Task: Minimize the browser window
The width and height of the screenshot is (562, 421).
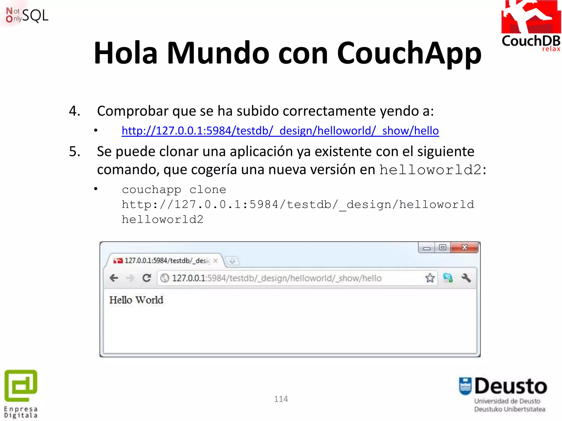Action: (427, 248)
